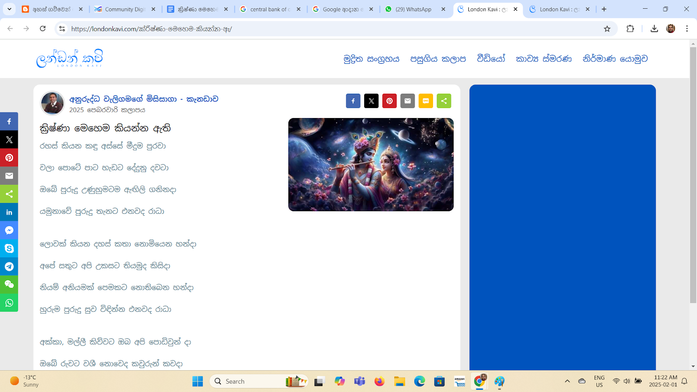697x392 pixels.
Task: Open Firefox from the taskbar
Action: [x=379, y=381]
